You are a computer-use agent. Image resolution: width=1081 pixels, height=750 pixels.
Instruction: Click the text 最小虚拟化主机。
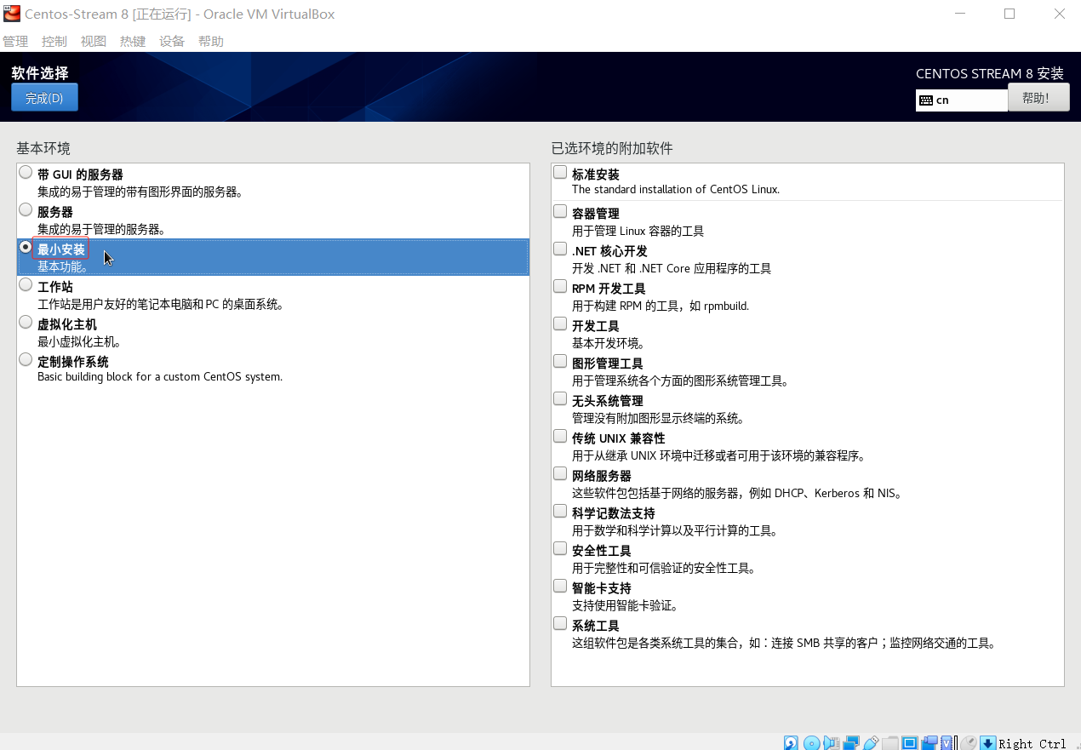[x=79, y=341]
